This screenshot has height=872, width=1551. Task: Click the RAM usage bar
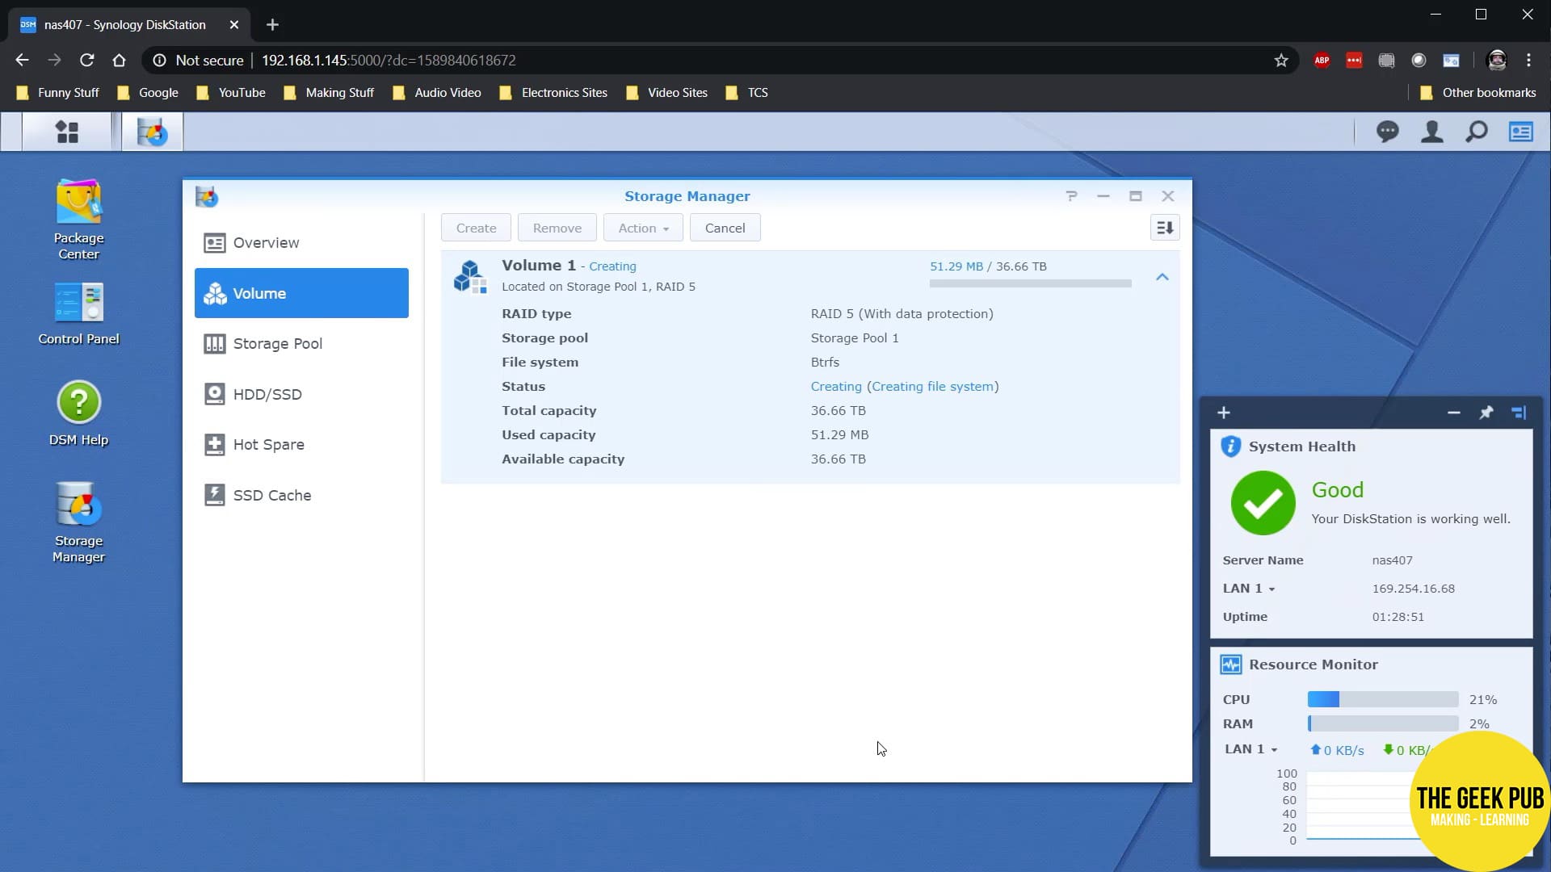pos(1382,723)
